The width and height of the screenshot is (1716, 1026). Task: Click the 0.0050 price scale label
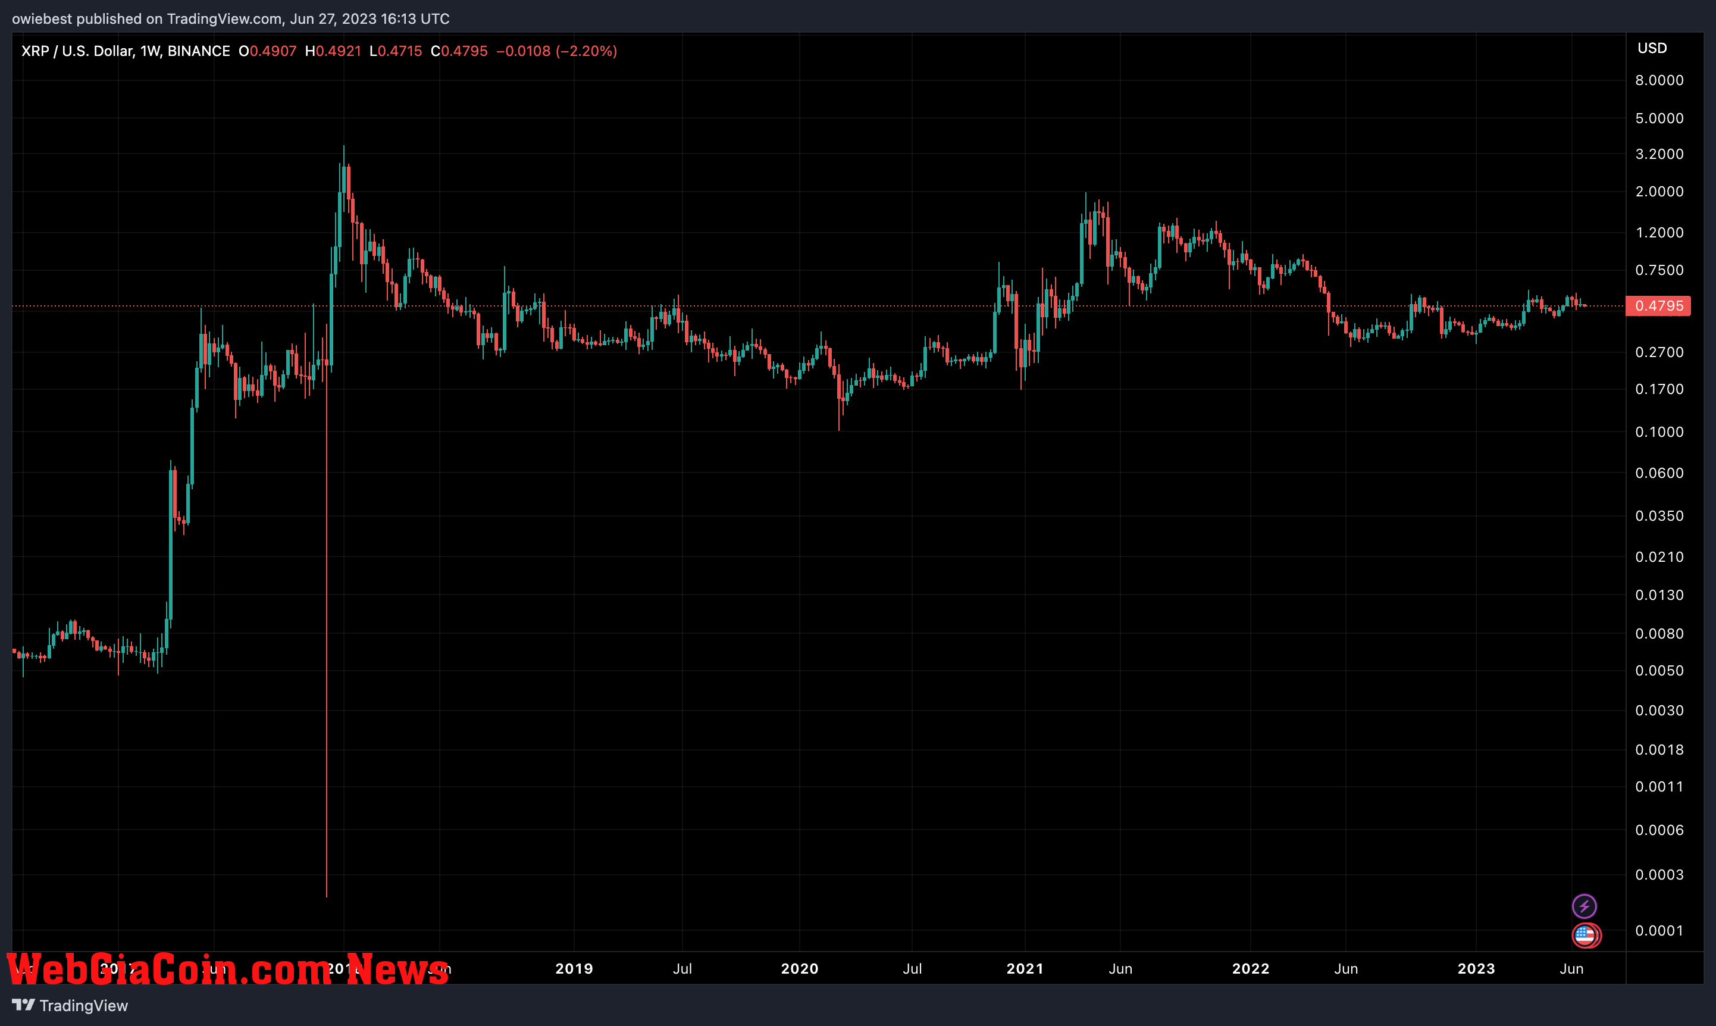pos(1659,671)
